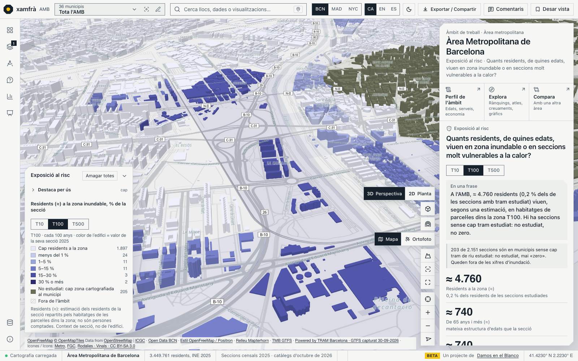Open the info circle icon in sidebar
The height and width of the screenshot is (361, 578).
[x=10, y=339]
